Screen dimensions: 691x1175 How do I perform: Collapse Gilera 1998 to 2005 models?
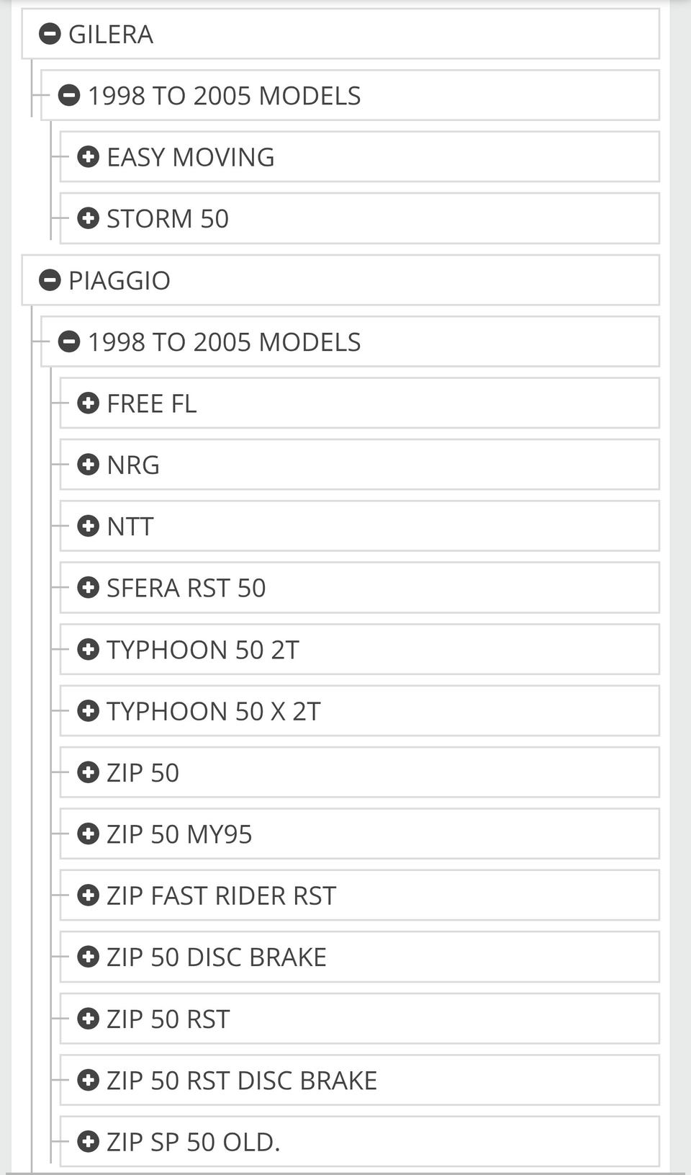[x=69, y=95]
